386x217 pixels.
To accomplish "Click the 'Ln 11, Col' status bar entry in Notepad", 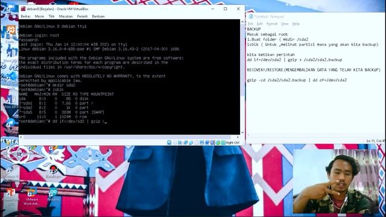I will pyautogui.click(x=376, y=141).
